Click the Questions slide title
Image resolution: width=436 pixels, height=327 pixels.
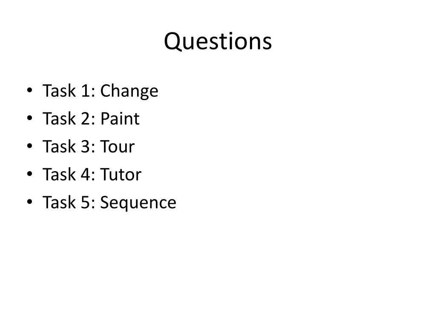pos(218,41)
